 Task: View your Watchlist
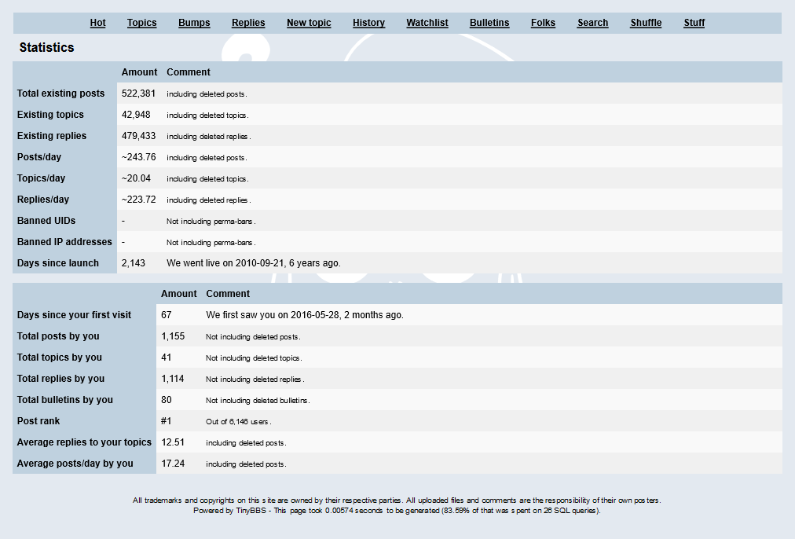click(427, 23)
